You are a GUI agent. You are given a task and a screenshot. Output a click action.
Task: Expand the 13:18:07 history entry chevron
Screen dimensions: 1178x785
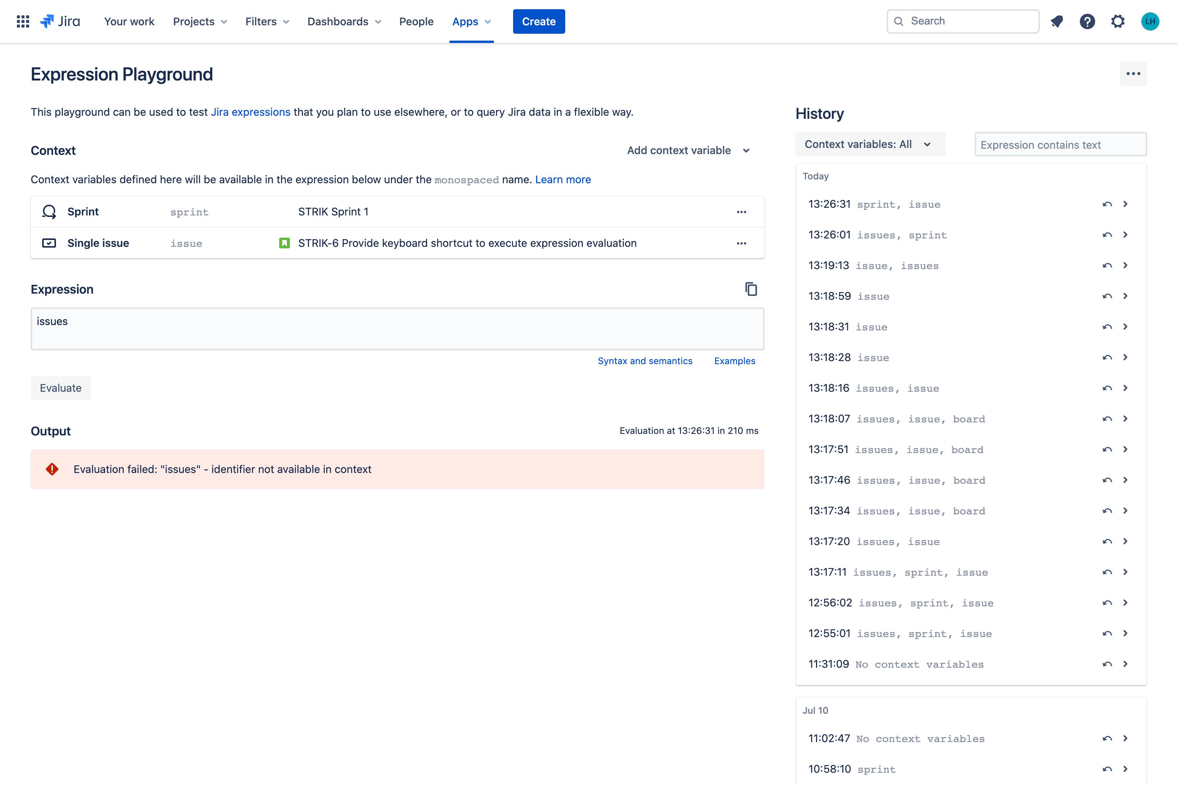pyautogui.click(x=1125, y=419)
